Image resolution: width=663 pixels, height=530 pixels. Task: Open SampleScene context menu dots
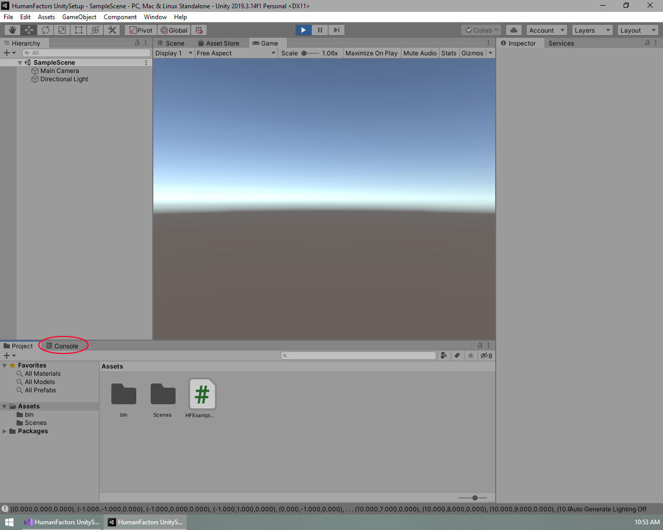146,63
